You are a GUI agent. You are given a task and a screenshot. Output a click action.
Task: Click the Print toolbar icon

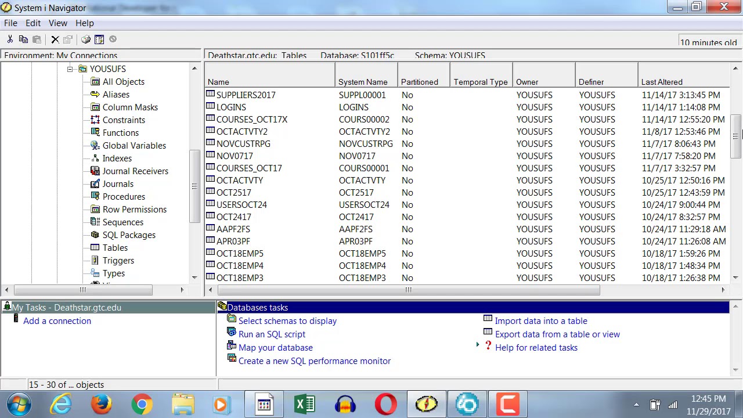(86, 39)
